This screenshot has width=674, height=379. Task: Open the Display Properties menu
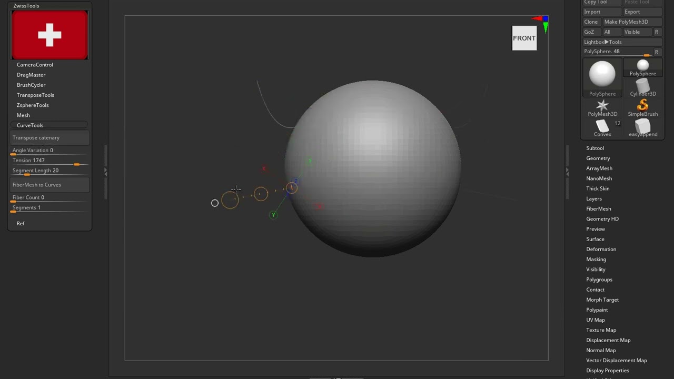[x=608, y=371]
